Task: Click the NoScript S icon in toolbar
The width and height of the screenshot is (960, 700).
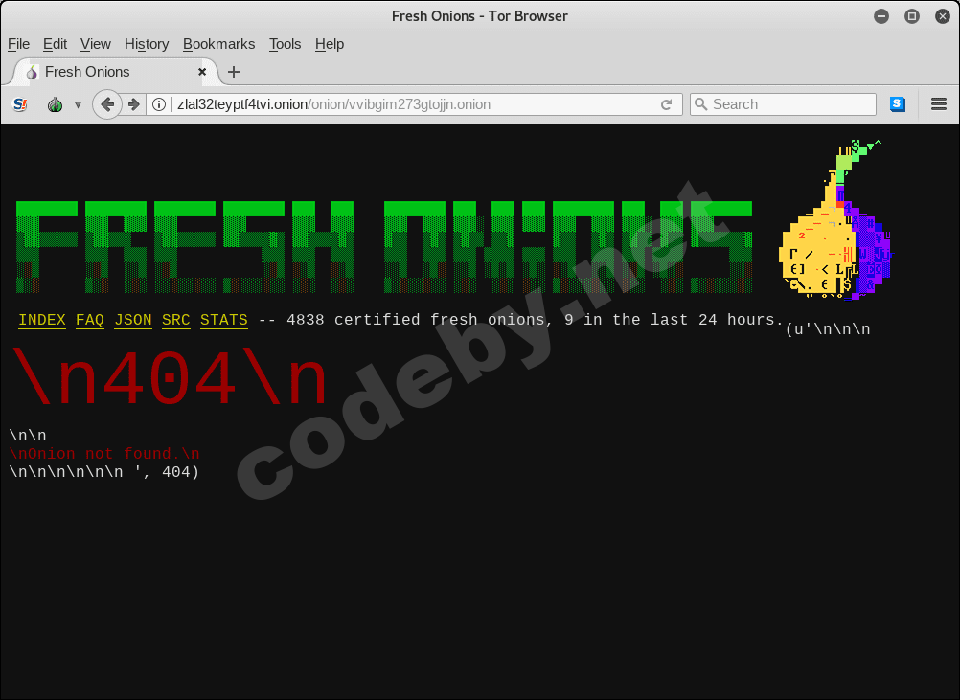Action: tap(20, 104)
